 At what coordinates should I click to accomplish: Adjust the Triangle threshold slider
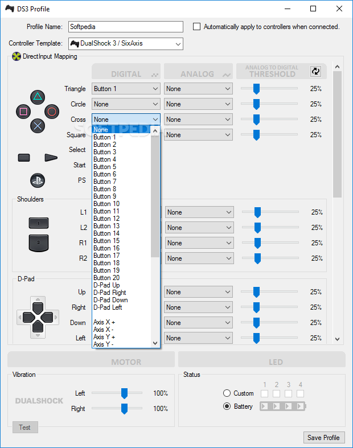(x=256, y=89)
